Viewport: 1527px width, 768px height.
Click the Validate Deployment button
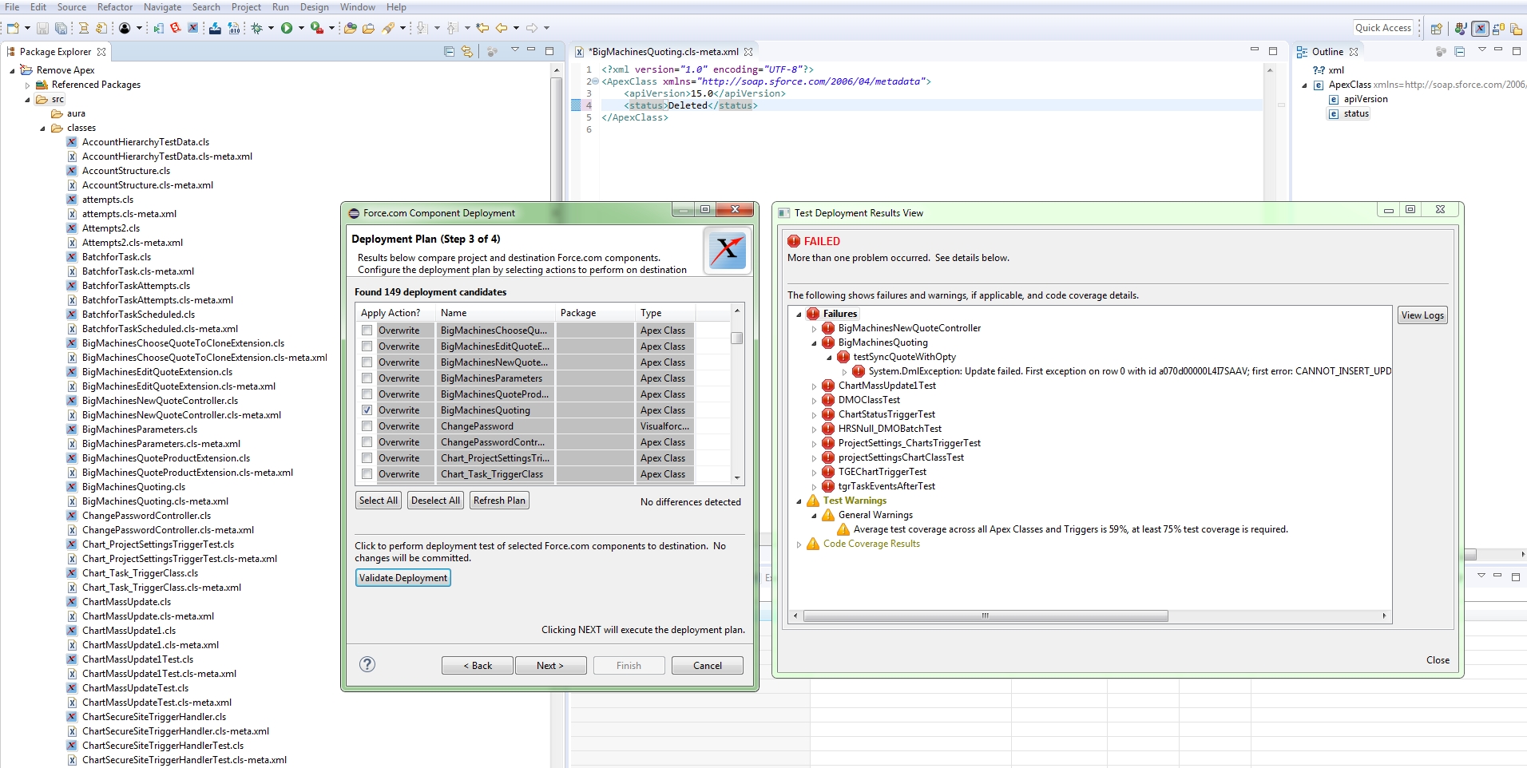click(x=403, y=577)
